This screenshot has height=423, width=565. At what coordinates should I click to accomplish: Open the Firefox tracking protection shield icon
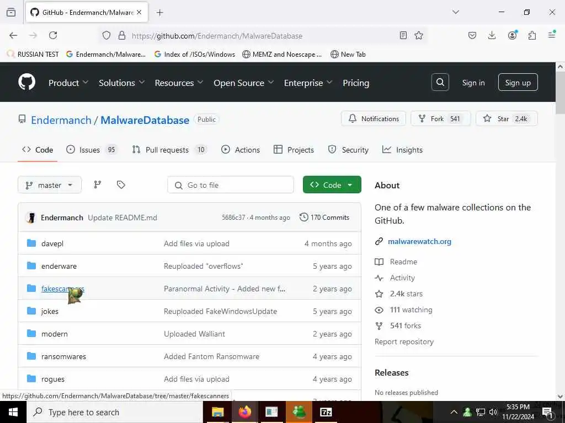click(106, 35)
